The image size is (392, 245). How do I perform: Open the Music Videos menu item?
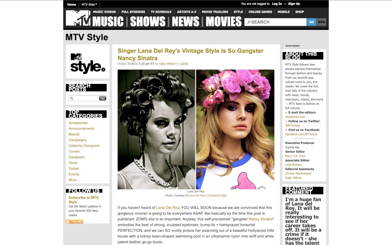point(104,12)
